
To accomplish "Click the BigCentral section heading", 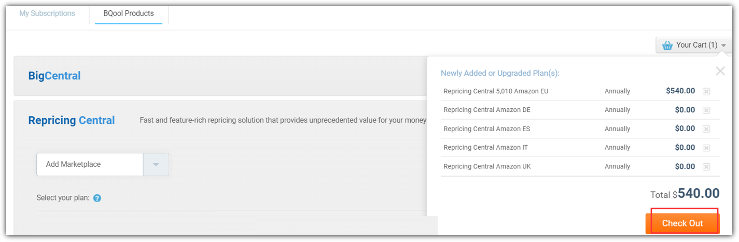I will [54, 76].
